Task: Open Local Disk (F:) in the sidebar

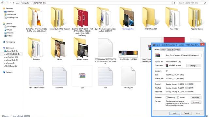Action: (x=13, y=60)
